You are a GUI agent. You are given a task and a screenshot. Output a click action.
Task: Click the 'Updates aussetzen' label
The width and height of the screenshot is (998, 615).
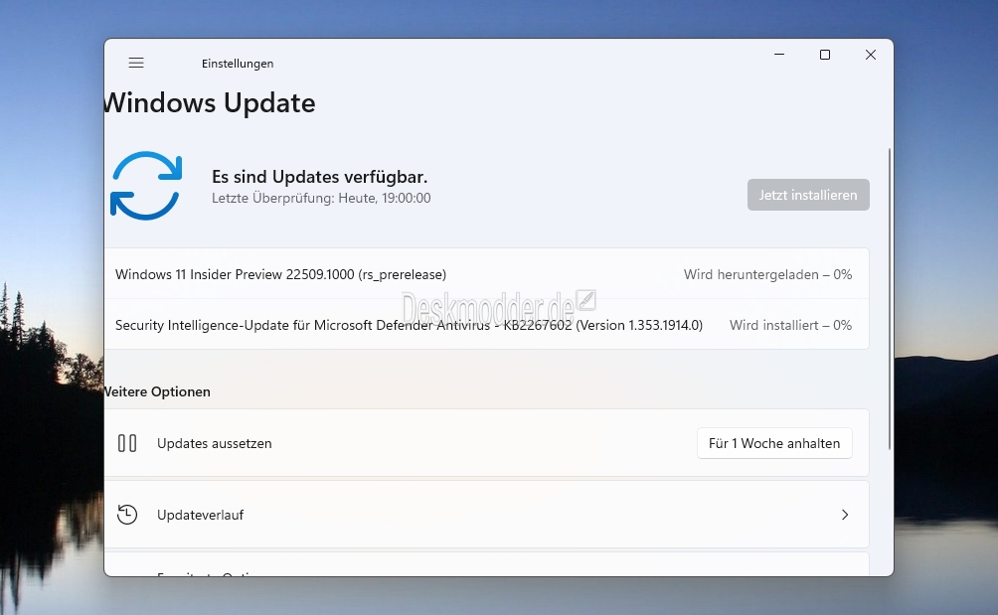click(x=215, y=443)
